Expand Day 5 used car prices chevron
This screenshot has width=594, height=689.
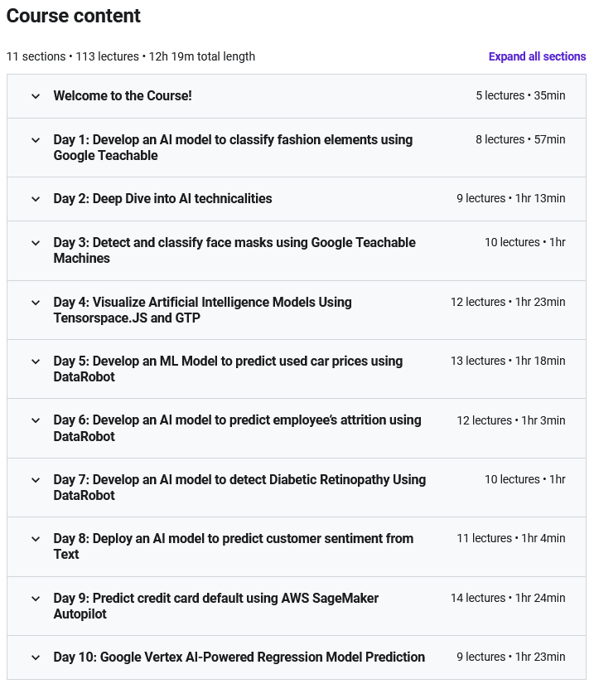coord(36,361)
